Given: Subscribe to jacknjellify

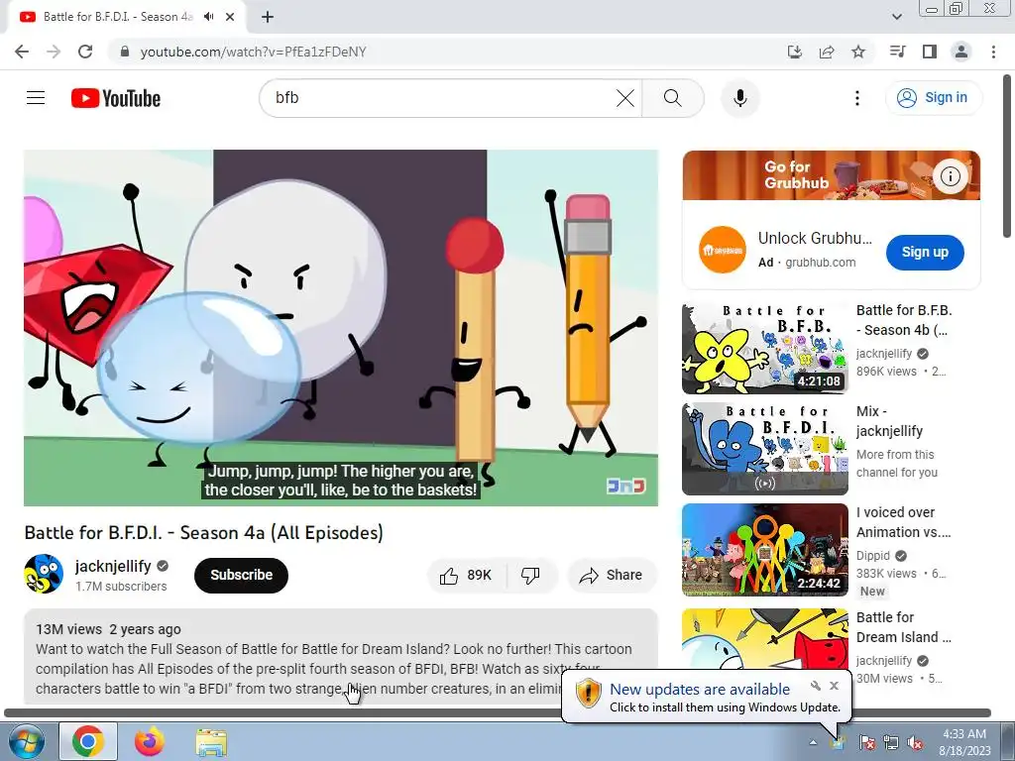Looking at the screenshot, I should [241, 575].
